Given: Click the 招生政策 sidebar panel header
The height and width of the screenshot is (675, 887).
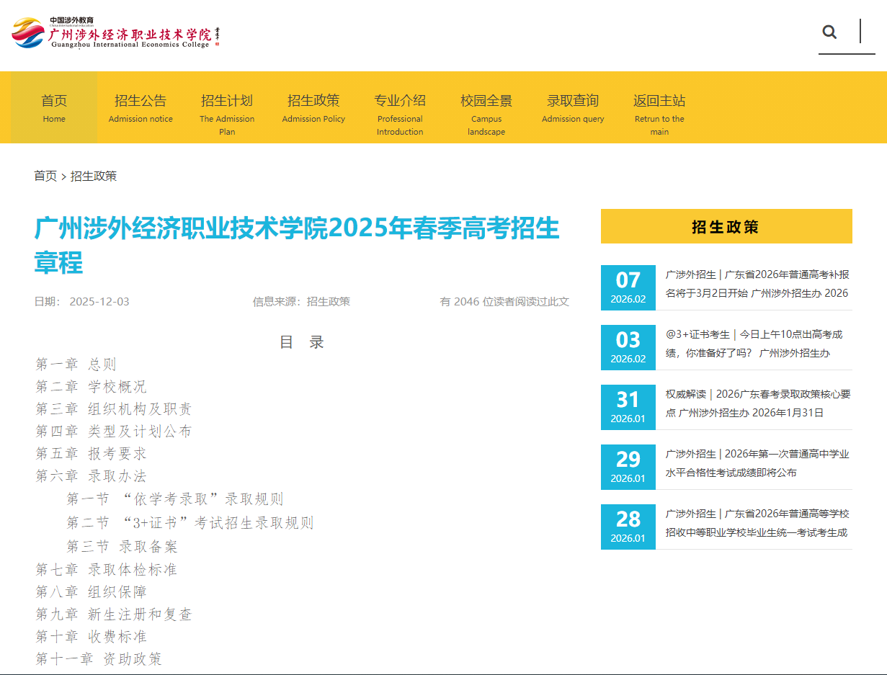Looking at the screenshot, I should [726, 226].
